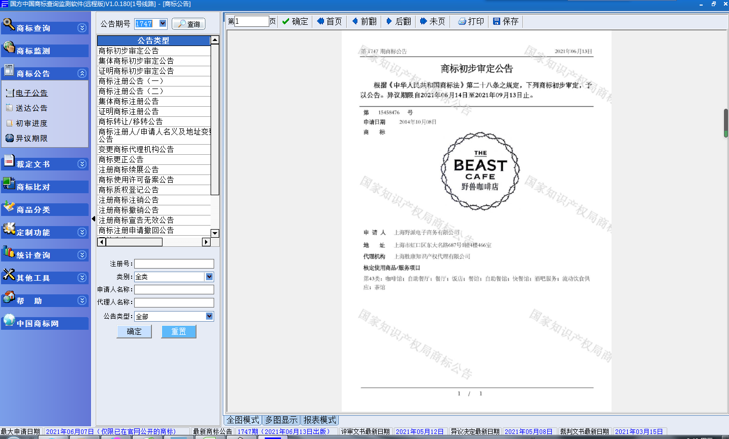Open the 公告类型 dropdown in filter form

[x=209, y=316]
